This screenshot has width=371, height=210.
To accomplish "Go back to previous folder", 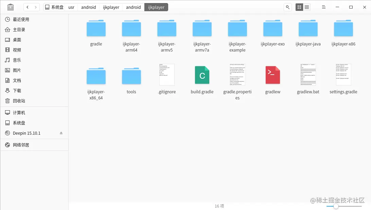I will (28, 7).
